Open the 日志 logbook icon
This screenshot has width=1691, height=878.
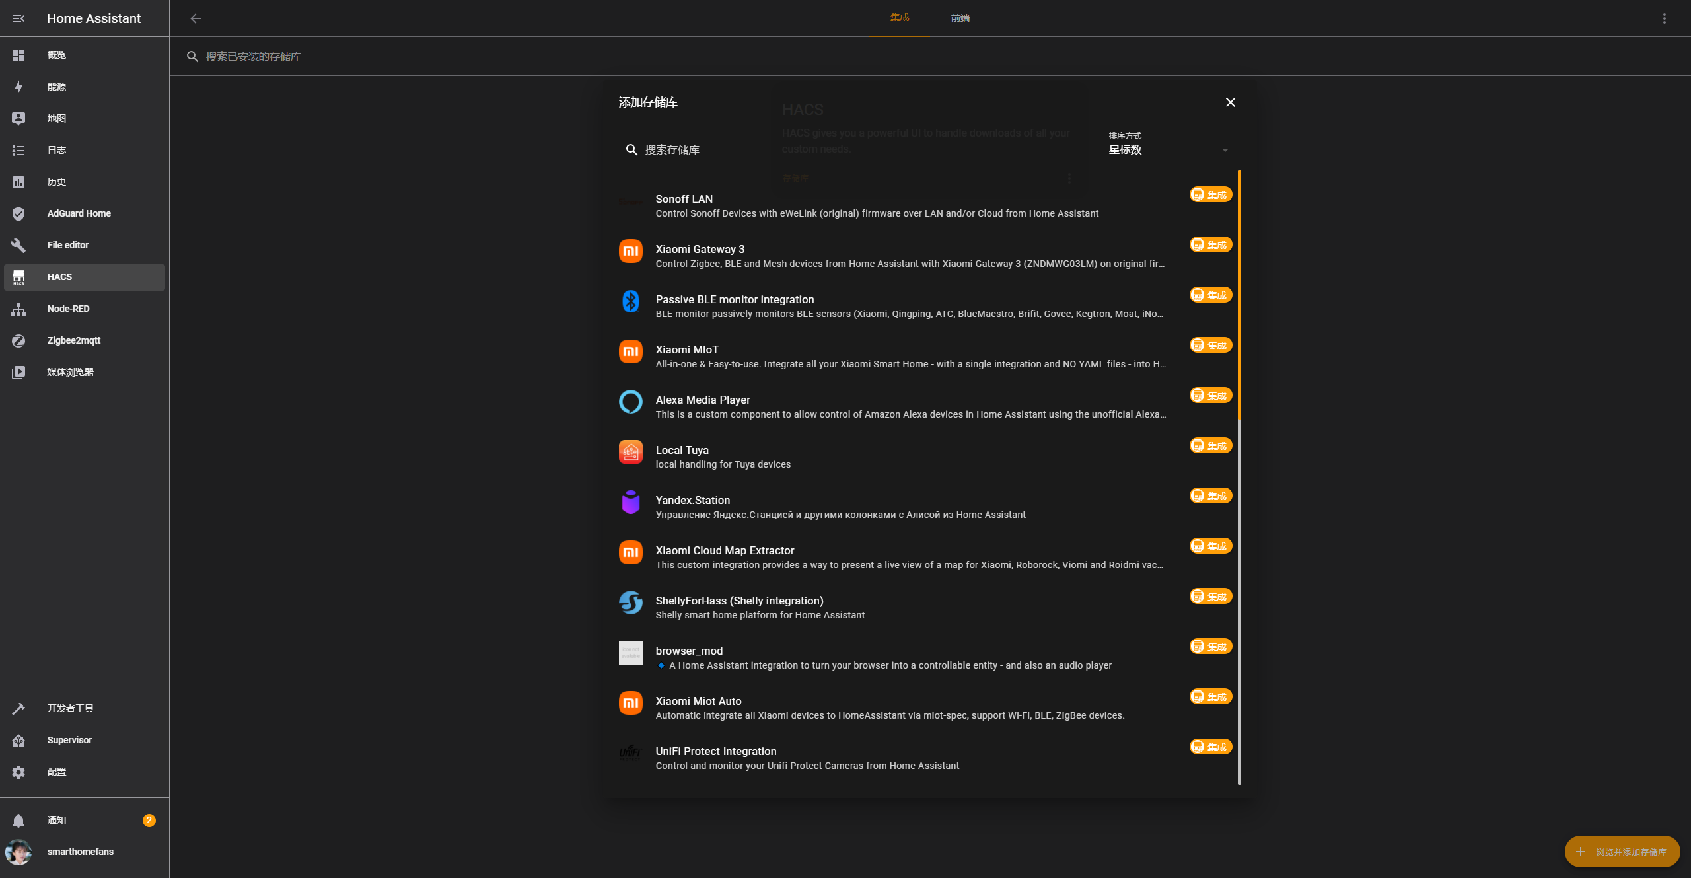click(18, 151)
